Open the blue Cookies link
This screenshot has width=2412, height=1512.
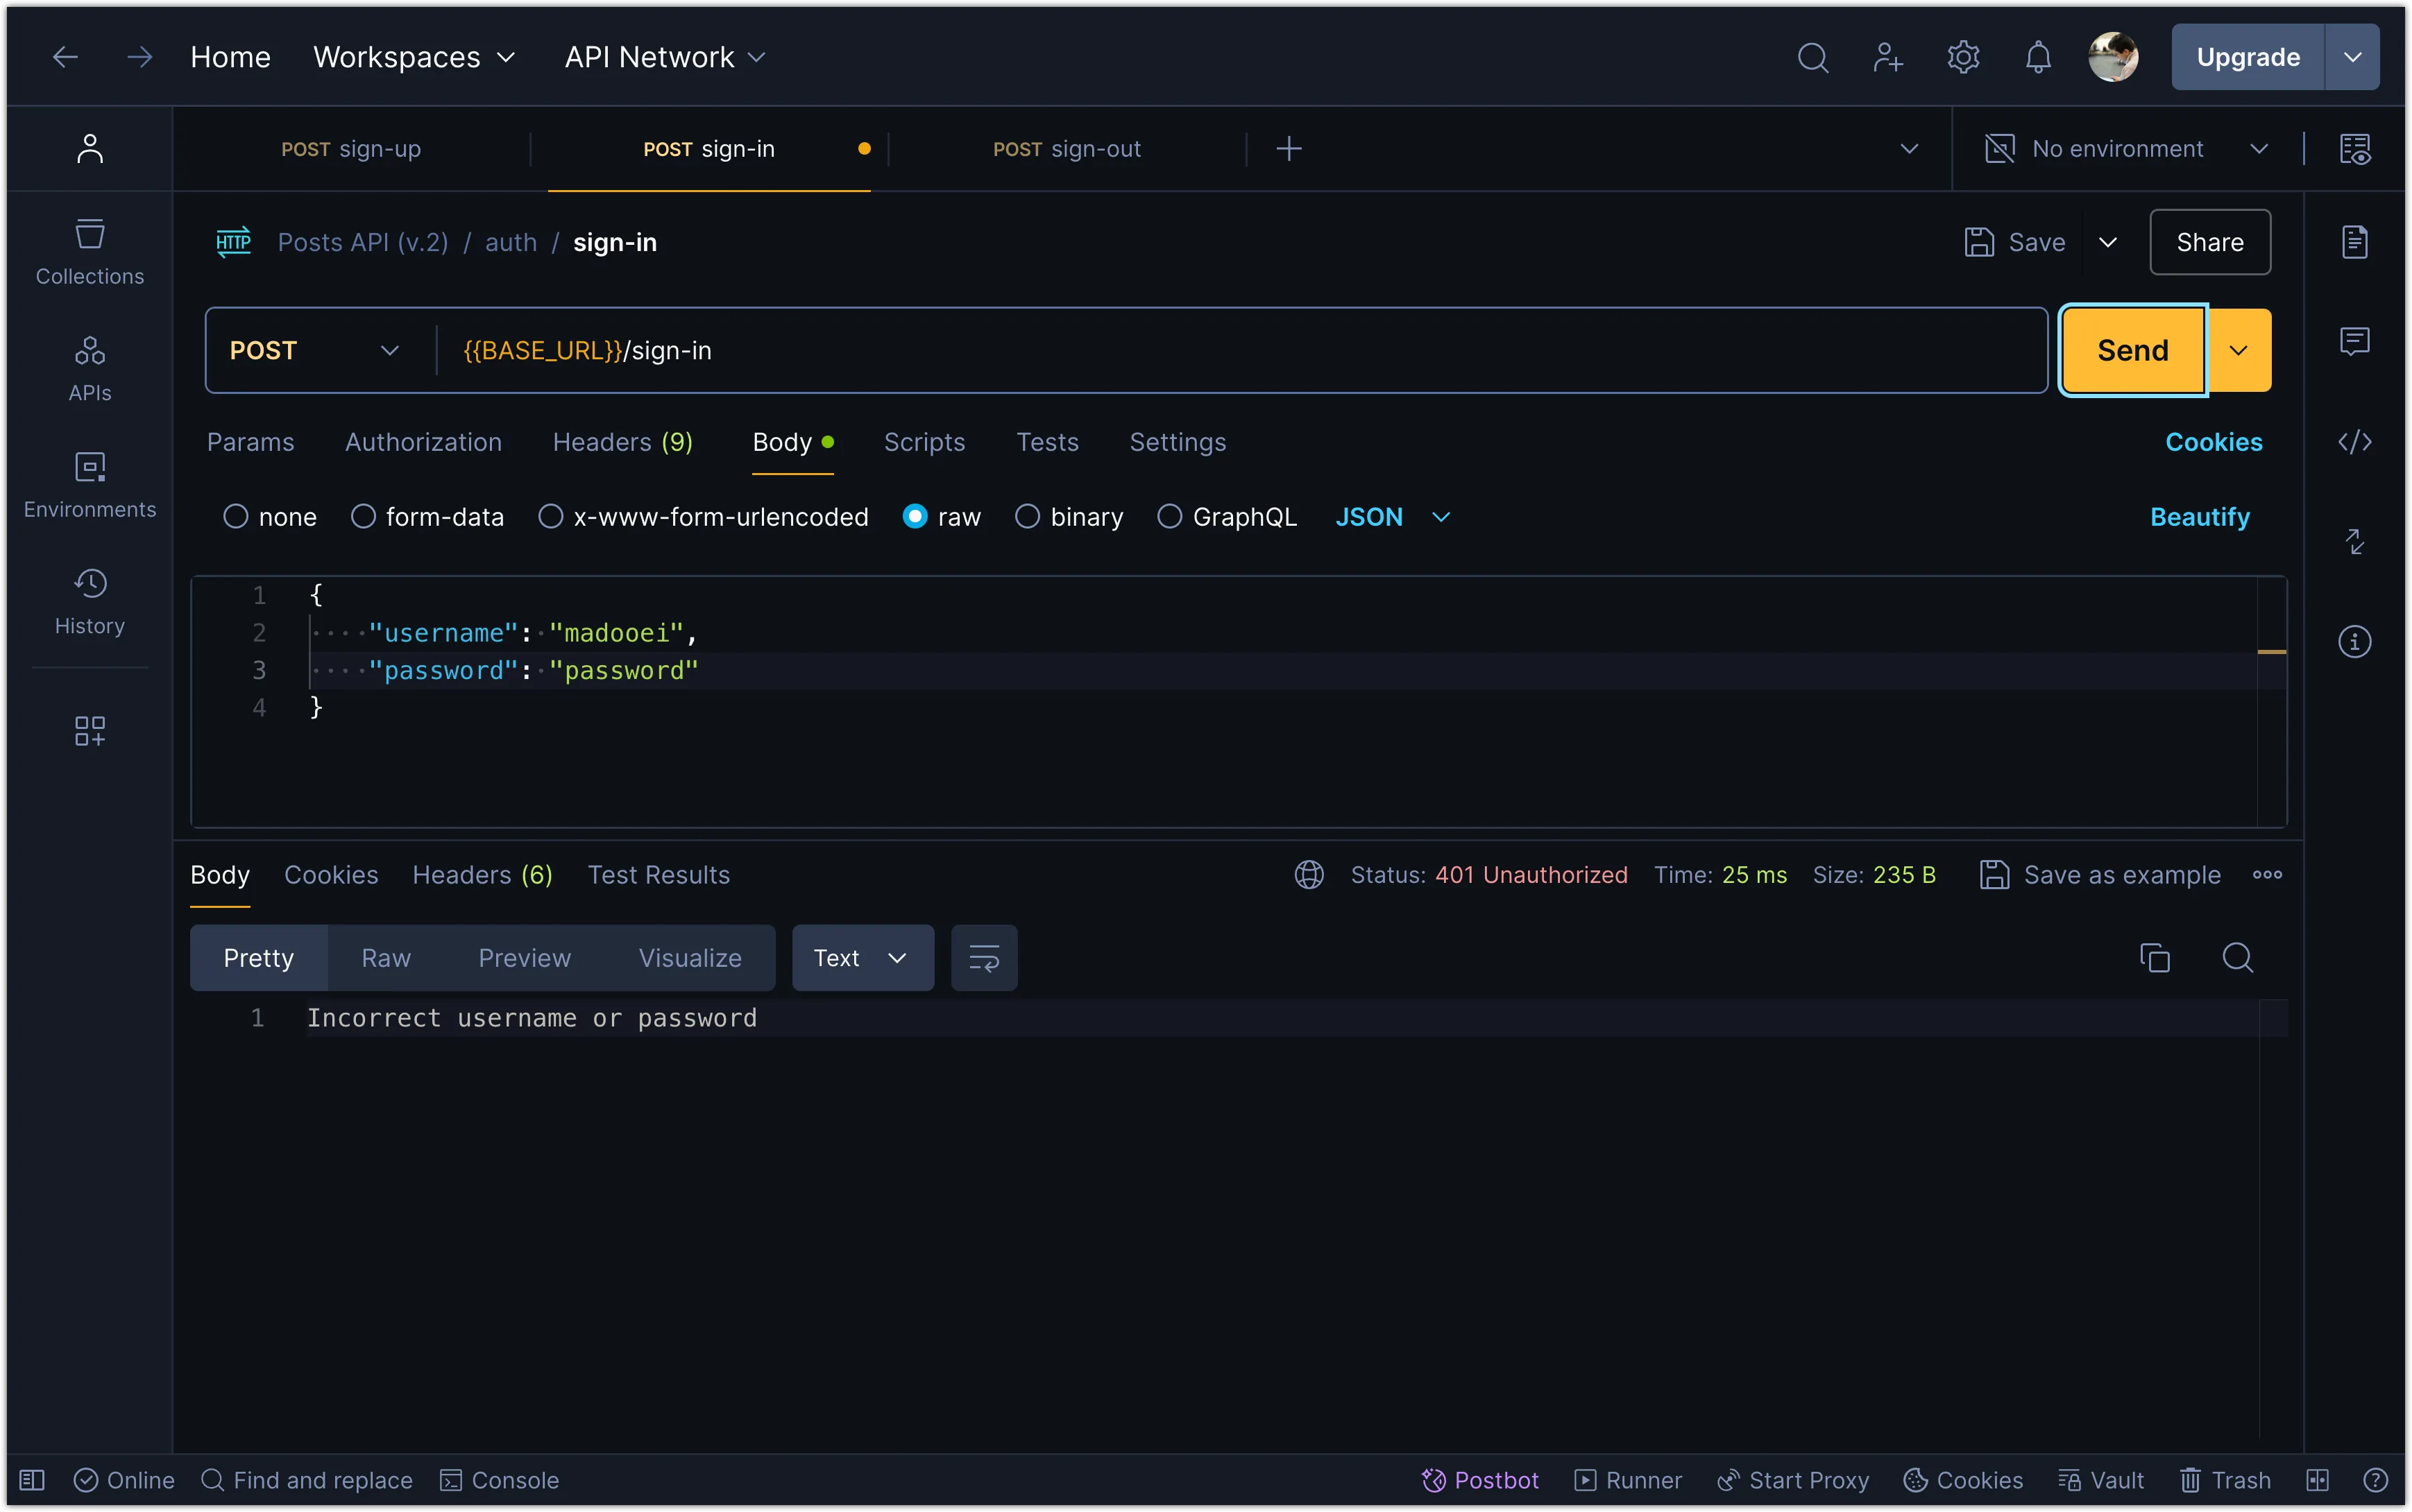tap(2213, 442)
